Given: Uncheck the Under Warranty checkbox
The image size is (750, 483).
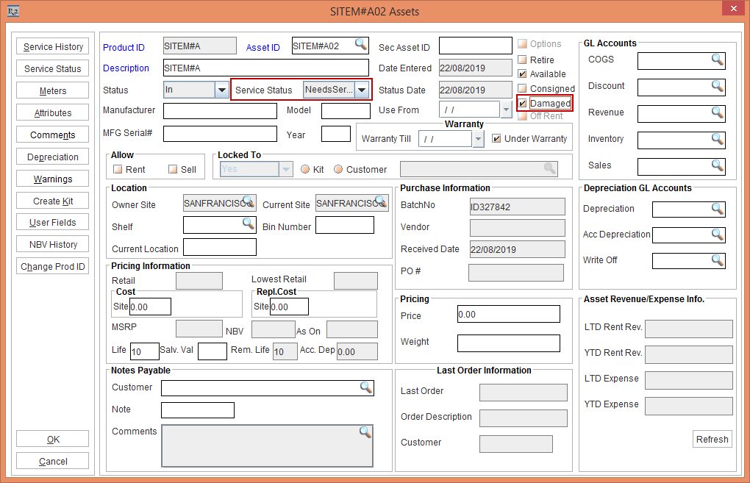Looking at the screenshot, I should coord(497,139).
